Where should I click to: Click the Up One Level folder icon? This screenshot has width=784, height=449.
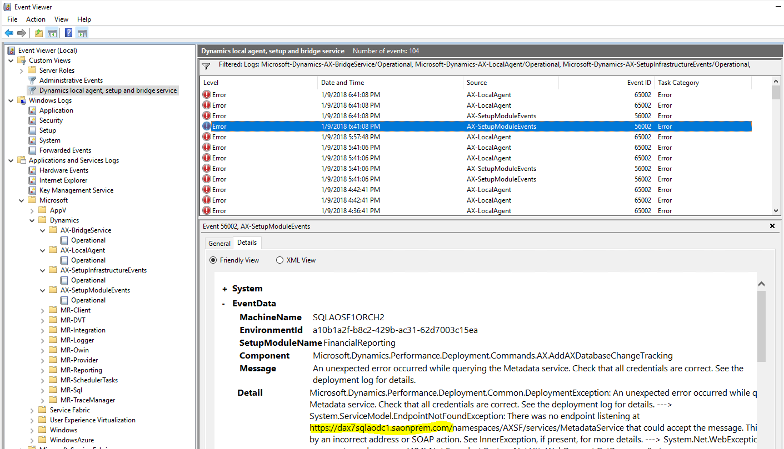(38, 33)
